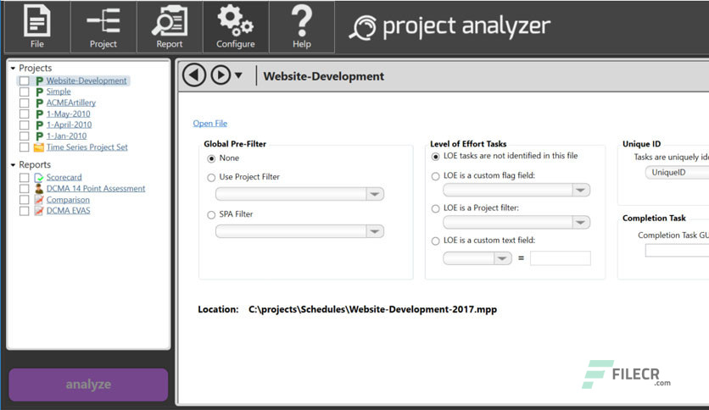This screenshot has width=709, height=410.
Task: Select LOE tasks are not identified option
Action: click(x=435, y=157)
